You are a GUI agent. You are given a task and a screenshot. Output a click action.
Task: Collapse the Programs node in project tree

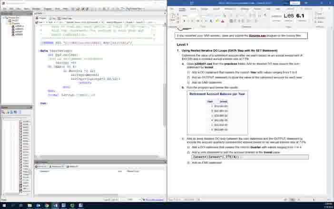(10, 23)
